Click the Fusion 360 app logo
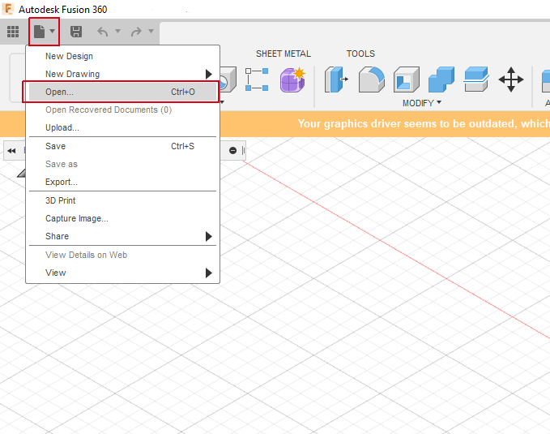This screenshot has width=550, height=434. click(8, 9)
